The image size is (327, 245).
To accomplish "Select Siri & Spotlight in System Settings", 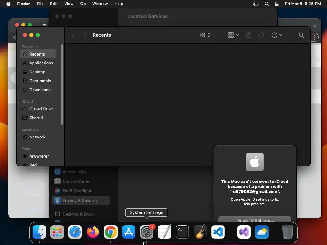I will point(81,191).
